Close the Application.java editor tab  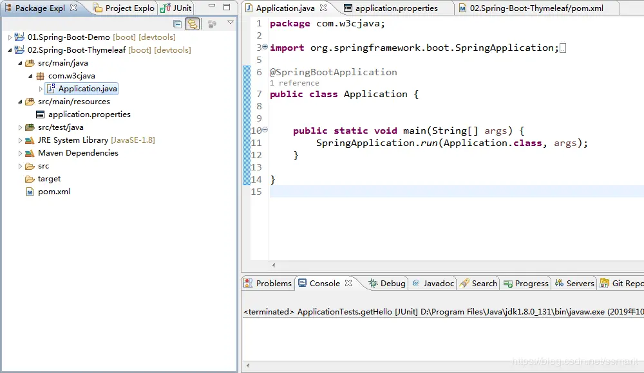tap(323, 8)
